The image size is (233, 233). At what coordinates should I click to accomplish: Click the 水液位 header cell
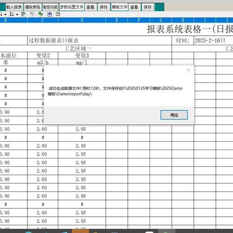(x=14, y=55)
